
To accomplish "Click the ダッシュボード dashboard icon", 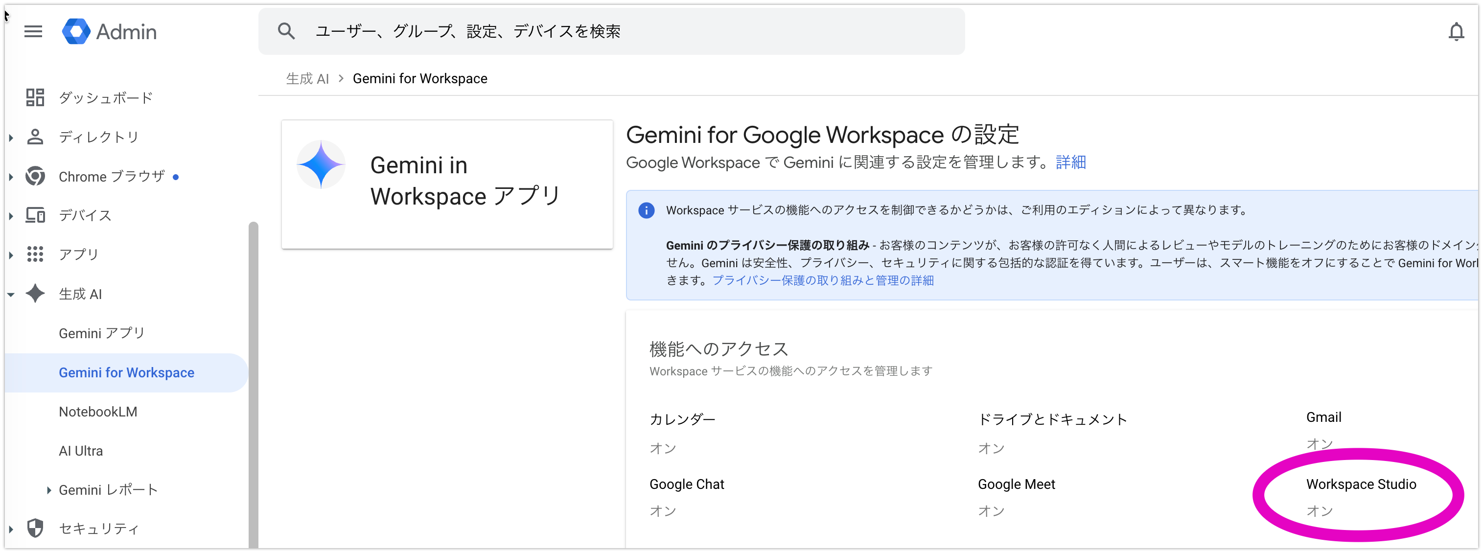I will (35, 97).
